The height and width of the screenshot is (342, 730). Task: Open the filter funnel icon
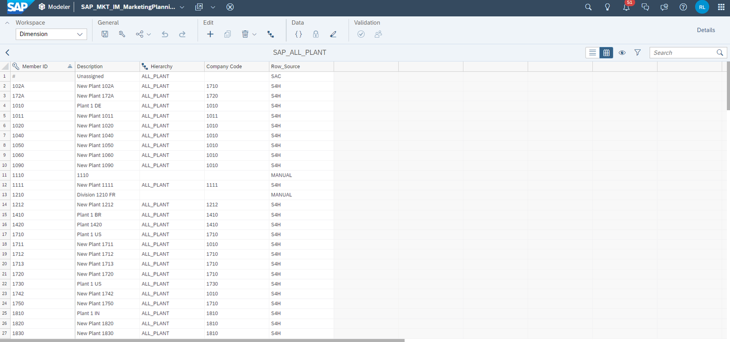point(638,53)
